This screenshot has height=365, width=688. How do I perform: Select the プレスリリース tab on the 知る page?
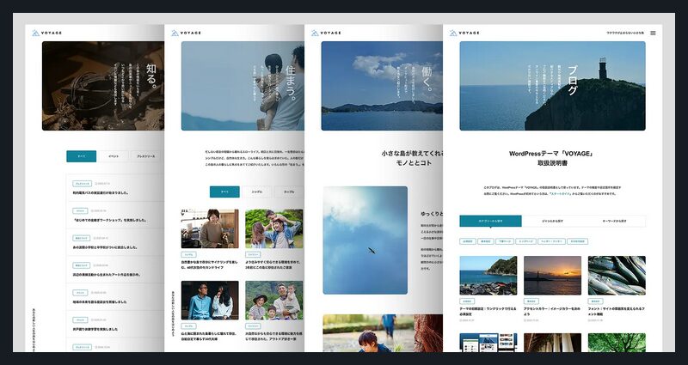(145, 156)
